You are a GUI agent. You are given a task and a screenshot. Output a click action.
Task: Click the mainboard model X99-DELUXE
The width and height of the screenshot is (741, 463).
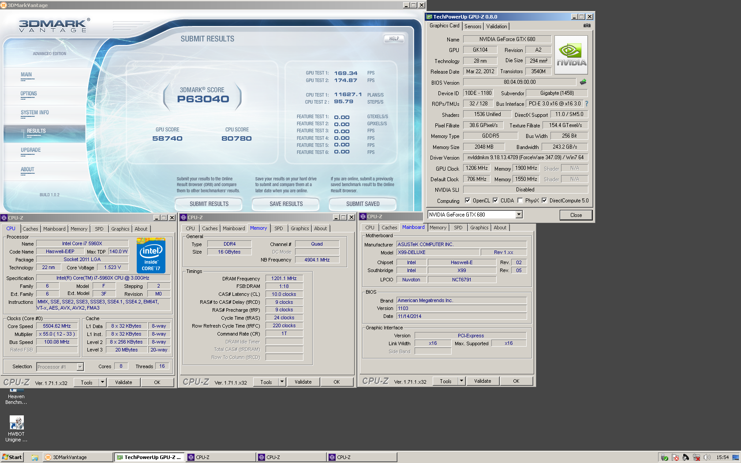[x=438, y=252]
